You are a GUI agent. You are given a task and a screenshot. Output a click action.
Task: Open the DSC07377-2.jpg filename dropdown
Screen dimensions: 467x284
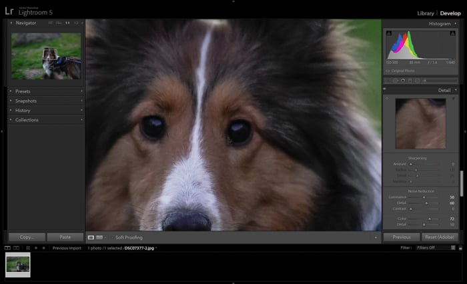[156, 248]
